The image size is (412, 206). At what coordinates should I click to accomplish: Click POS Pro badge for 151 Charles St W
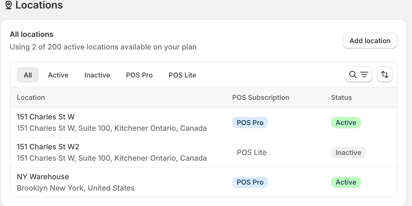[250, 123]
